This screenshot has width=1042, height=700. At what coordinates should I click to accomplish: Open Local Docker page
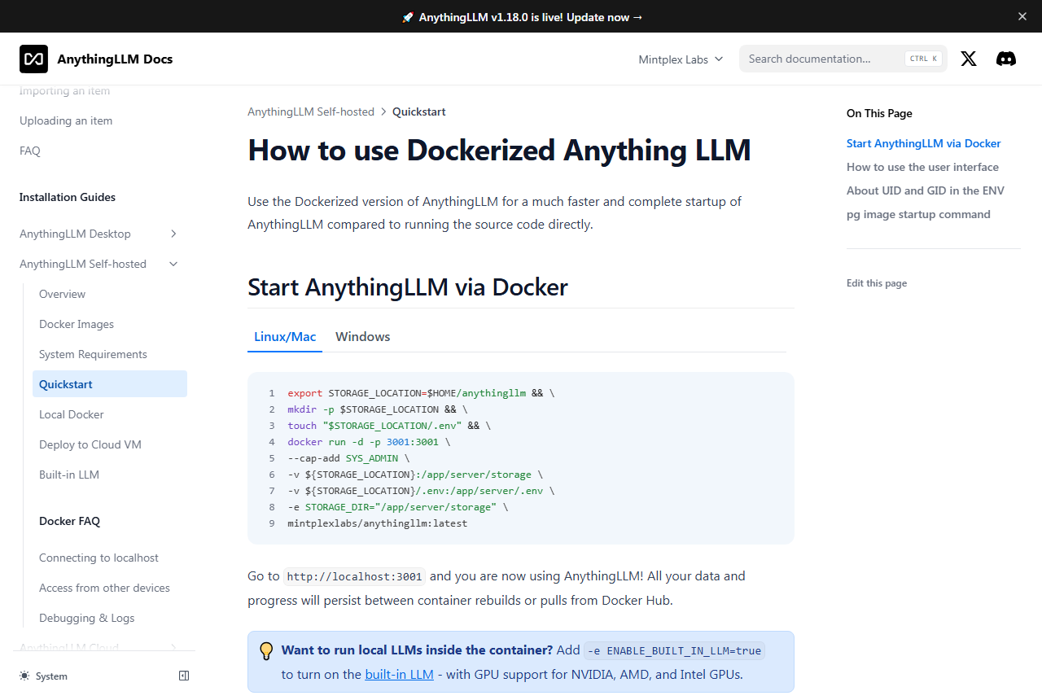tap(110, 414)
